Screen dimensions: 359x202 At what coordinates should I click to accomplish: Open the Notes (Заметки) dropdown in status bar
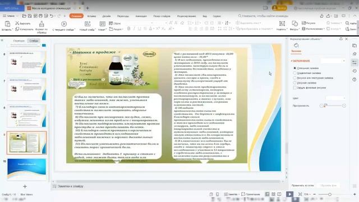pyautogui.click(x=232, y=194)
